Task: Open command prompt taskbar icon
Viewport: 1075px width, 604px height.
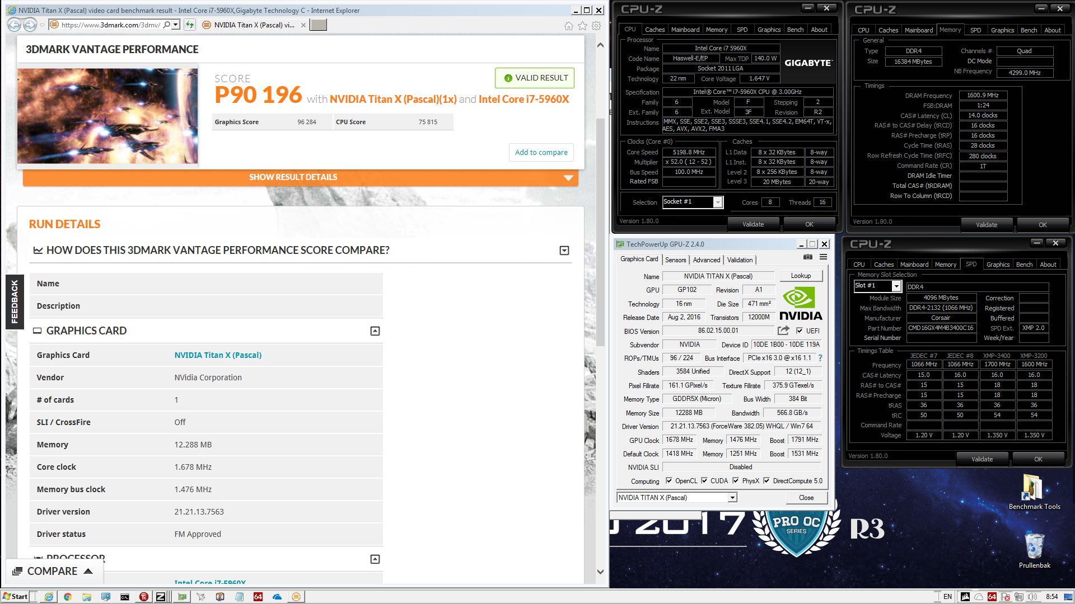Action: (x=125, y=597)
